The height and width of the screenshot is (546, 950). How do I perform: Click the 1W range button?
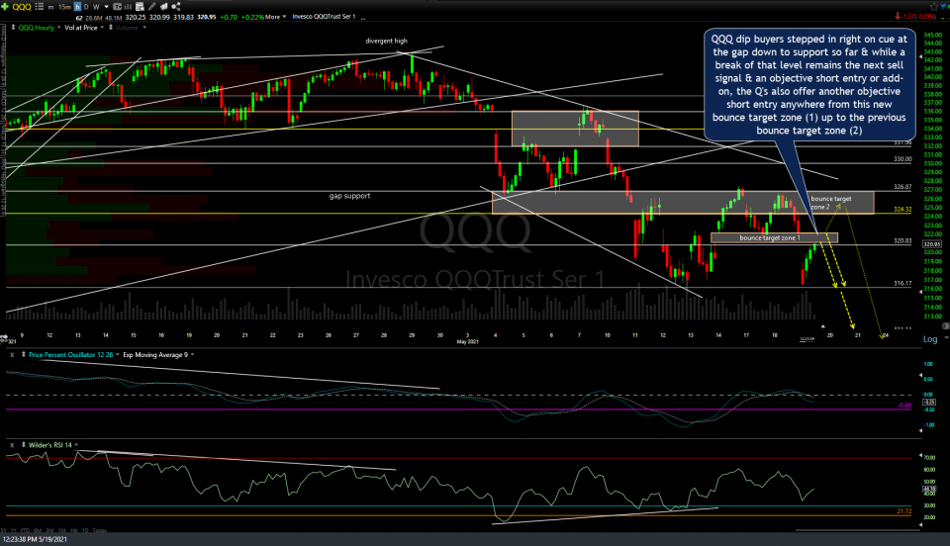pos(74,531)
